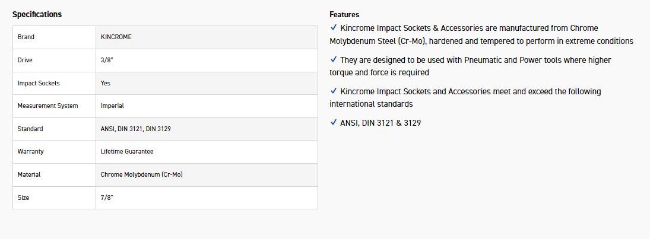
Task: Click the checkmark beside the "ANSI, DIN 3121 & 3129" bullet
Action: pos(334,123)
